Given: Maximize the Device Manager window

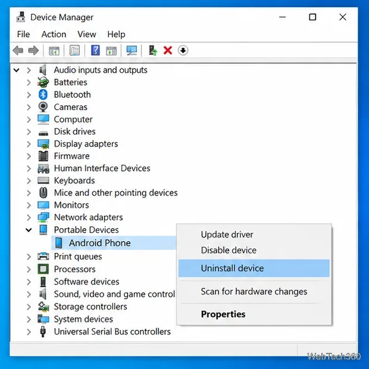Looking at the screenshot, I should click(x=312, y=17).
